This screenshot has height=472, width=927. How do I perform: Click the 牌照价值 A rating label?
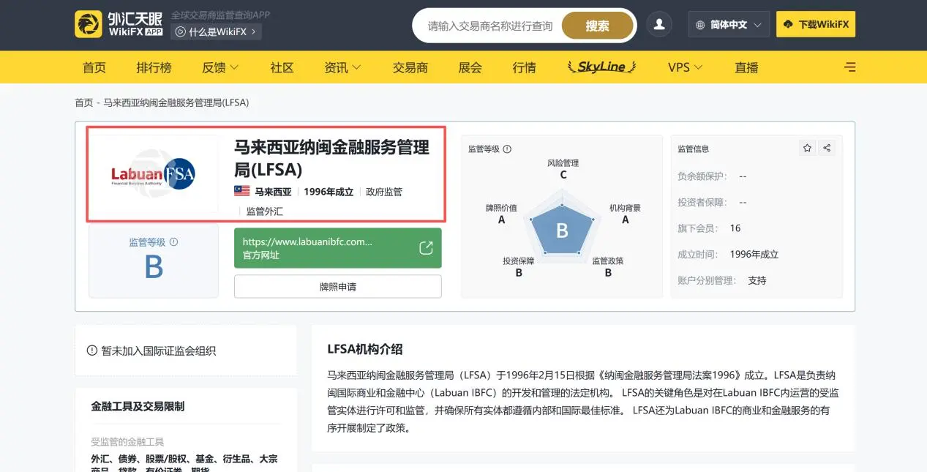click(x=501, y=214)
